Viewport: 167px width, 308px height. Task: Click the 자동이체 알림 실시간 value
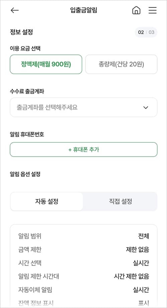pos(141,290)
